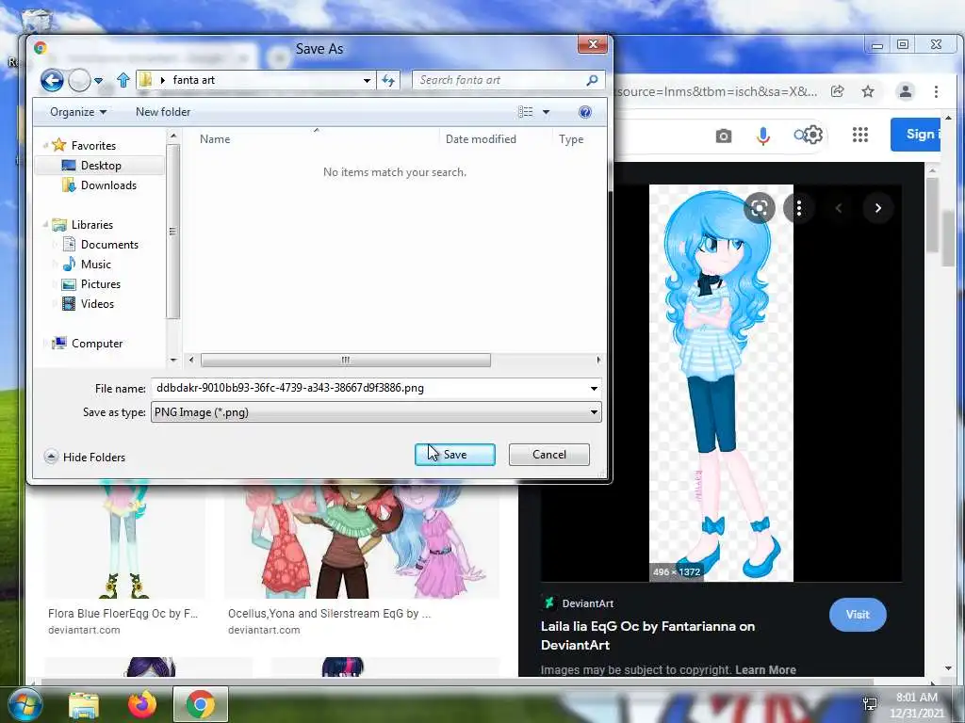The image size is (965, 723).
Task: Click the Sign in button in Chrome
Action: tap(915, 134)
